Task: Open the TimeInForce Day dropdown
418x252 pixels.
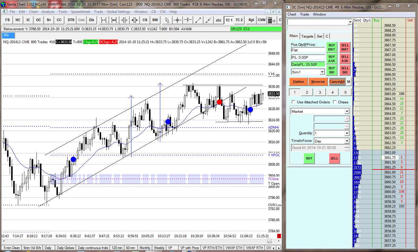Action: point(347,141)
